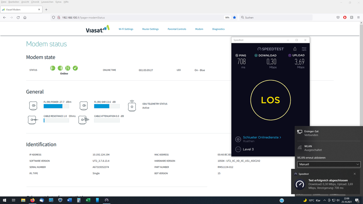Open the Datei menu in Firefox
363x204 pixels.
(4, 2)
